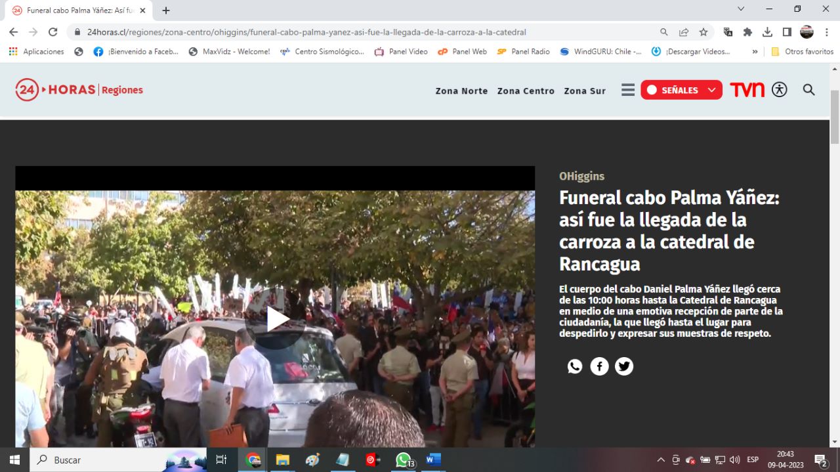840x472 pixels.
Task: Go to Zona Sur section
Action: click(585, 91)
